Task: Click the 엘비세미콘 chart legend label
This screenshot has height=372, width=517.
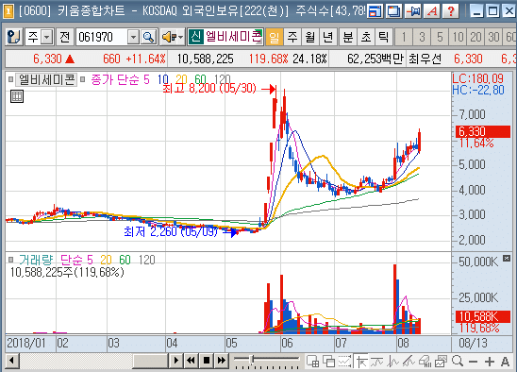Action: [x=46, y=79]
